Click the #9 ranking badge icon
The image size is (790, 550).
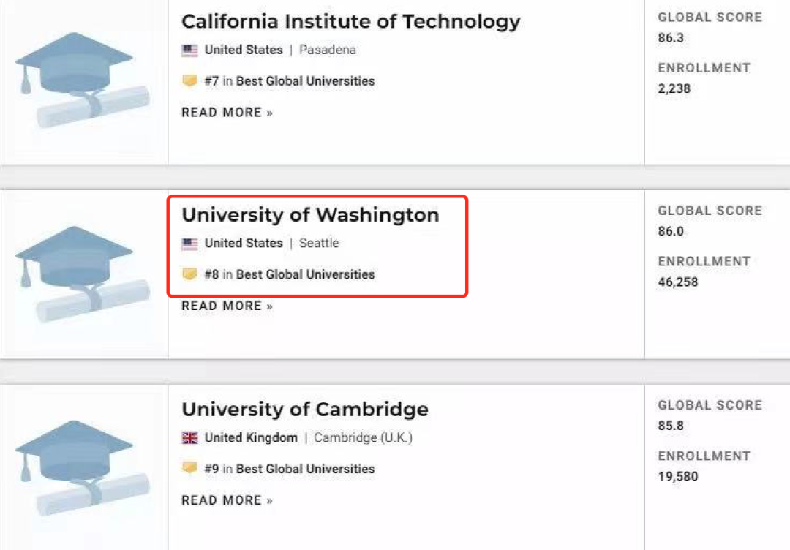(x=189, y=469)
